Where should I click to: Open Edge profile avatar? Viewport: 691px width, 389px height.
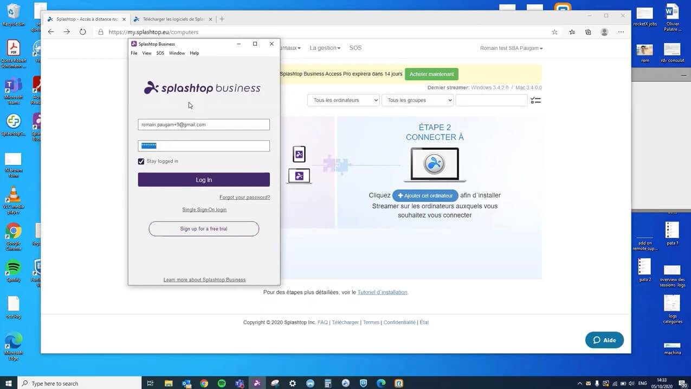[x=604, y=32]
